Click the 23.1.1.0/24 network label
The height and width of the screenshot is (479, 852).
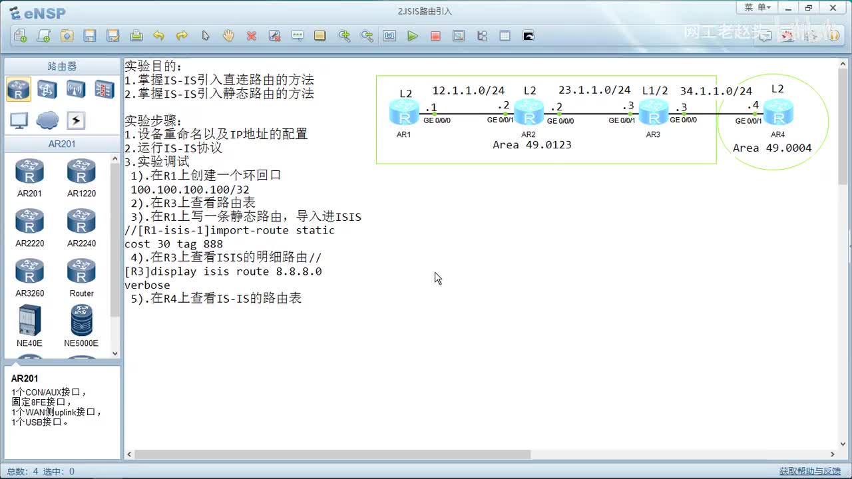pyautogui.click(x=594, y=90)
